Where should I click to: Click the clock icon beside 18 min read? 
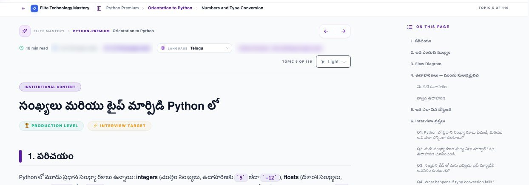tap(21, 48)
